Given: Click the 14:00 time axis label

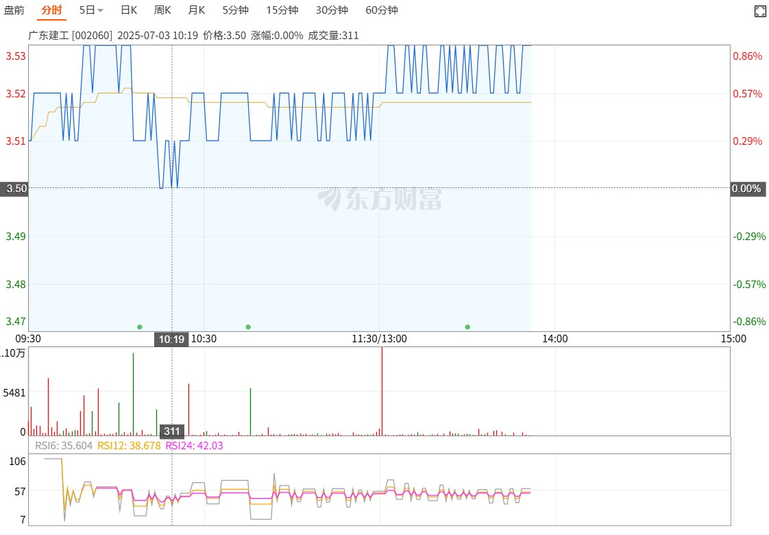Looking at the screenshot, I should (554, 339).
